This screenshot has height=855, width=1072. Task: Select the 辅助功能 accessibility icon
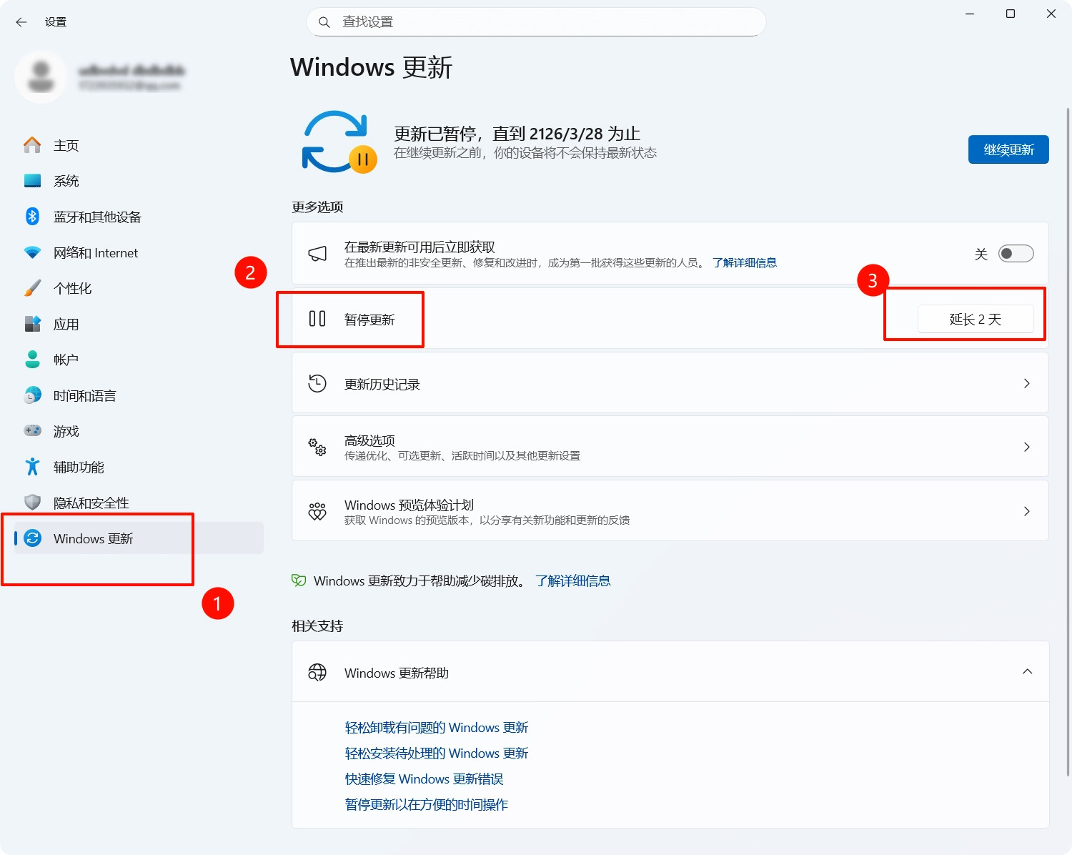click(x=32, y=466)
